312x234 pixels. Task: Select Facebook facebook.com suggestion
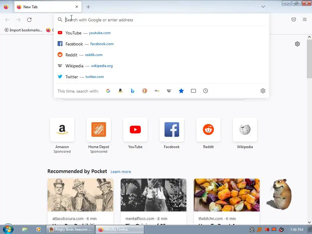[x=161, y=44]
